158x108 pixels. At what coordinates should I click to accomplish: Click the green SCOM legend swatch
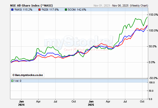tap(66, 10)
